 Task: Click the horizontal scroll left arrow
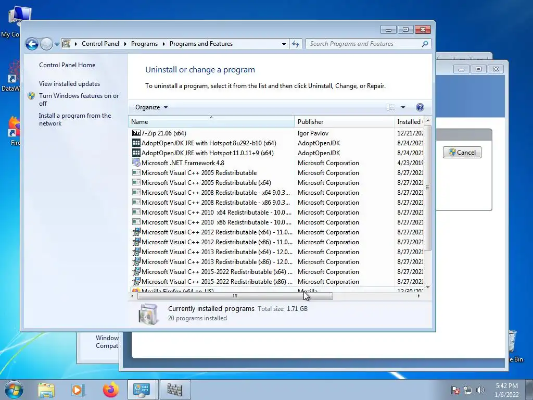click(132, 296)
